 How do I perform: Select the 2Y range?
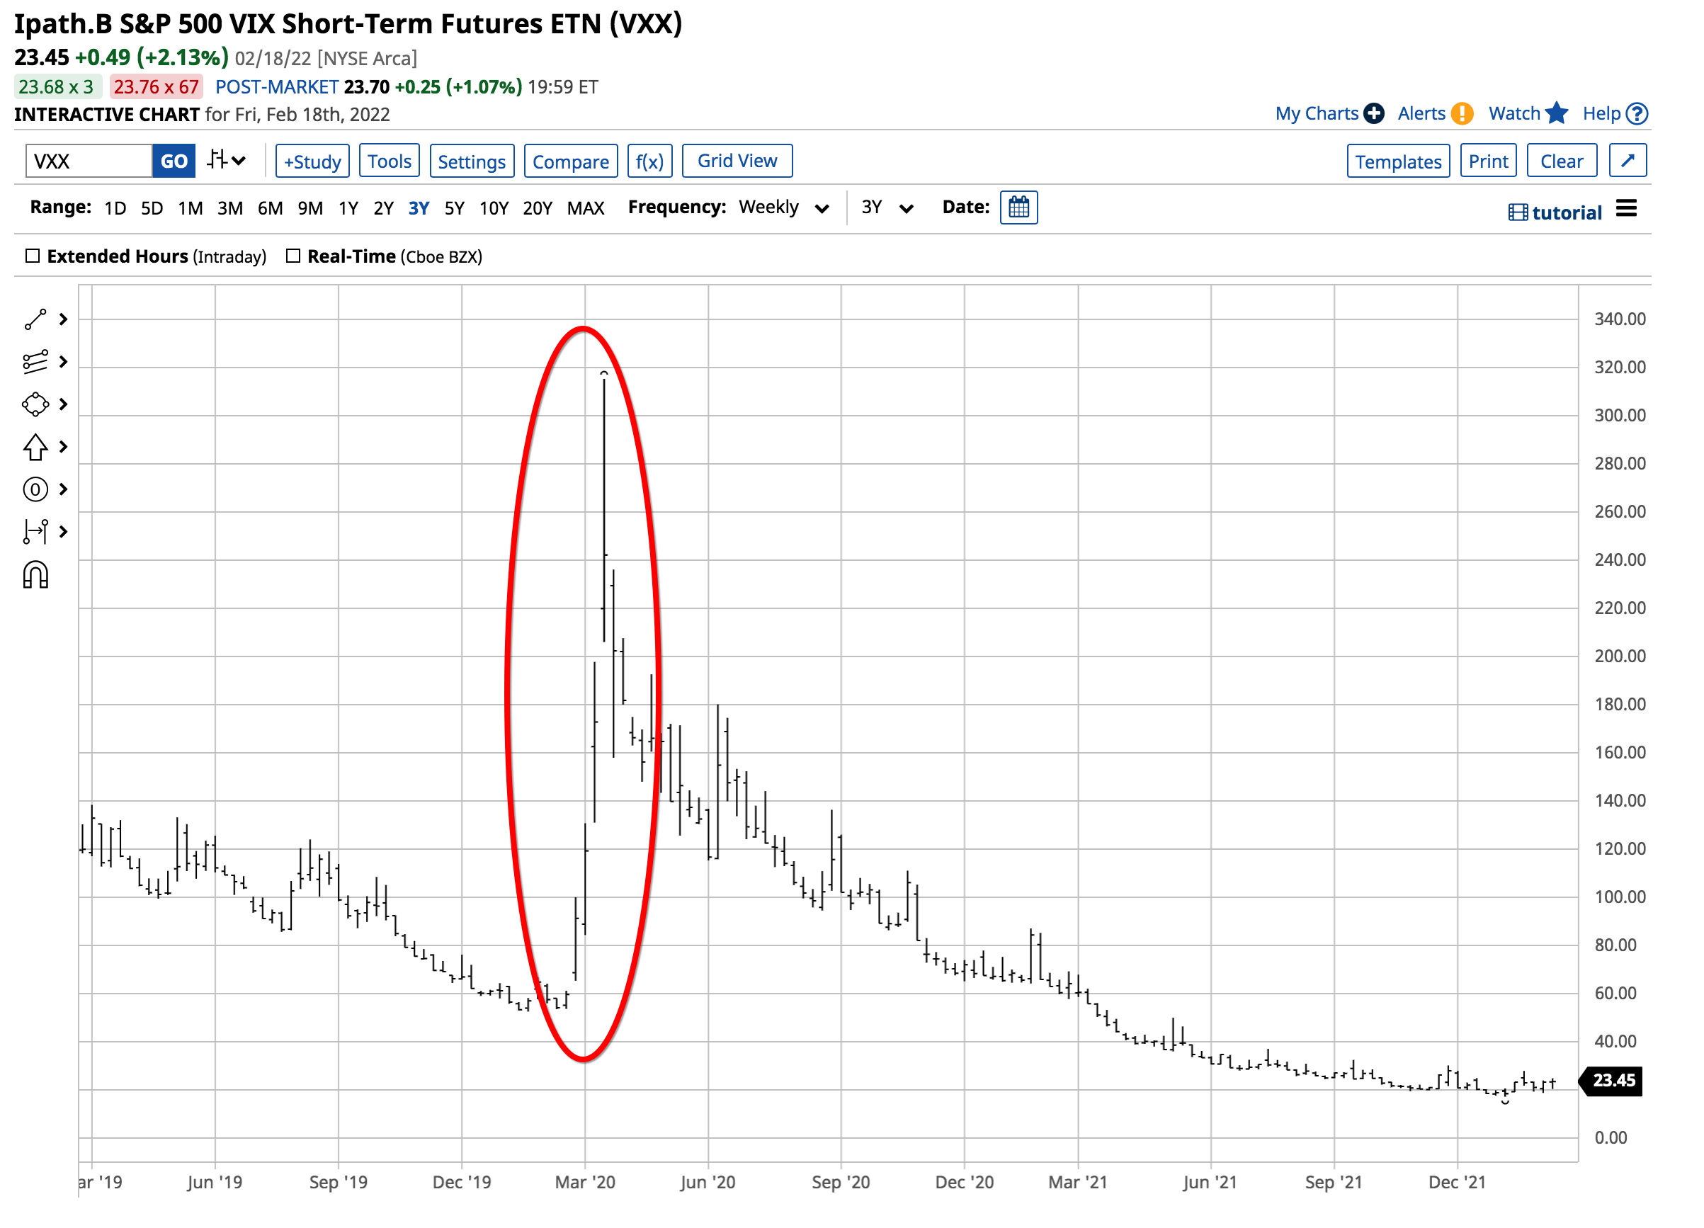(383, 208)
